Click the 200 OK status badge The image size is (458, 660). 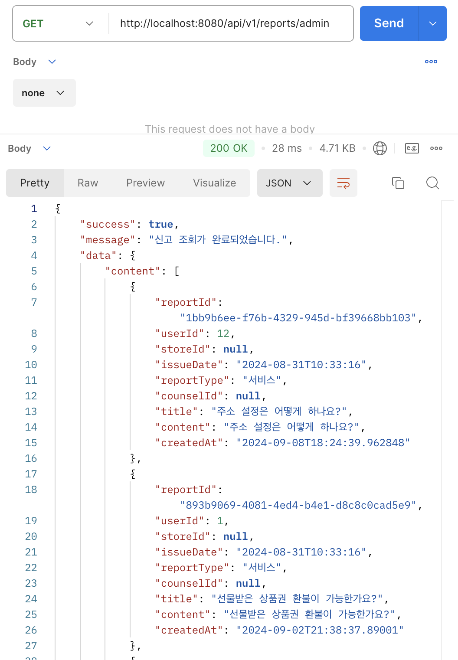(x=229, y=148)
